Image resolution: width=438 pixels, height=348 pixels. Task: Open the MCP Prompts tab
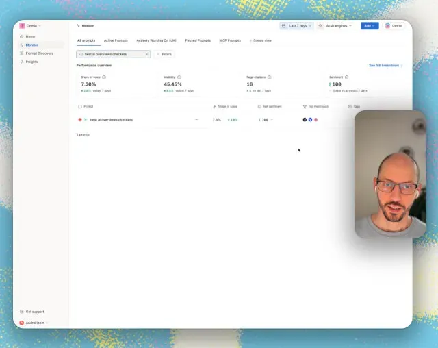pos(230,40)
